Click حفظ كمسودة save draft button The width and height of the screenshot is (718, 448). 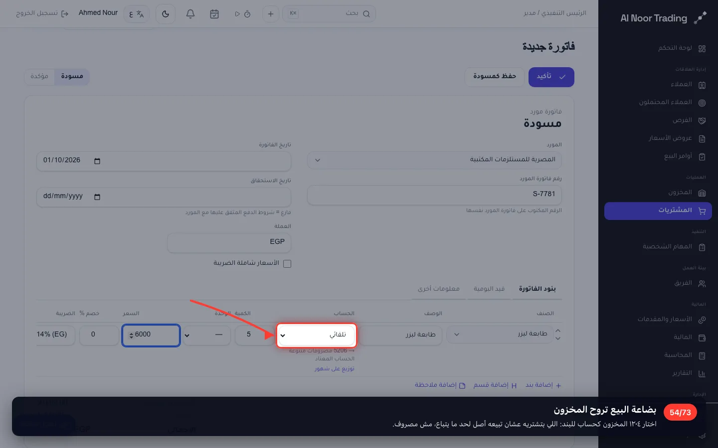[495, 77]
